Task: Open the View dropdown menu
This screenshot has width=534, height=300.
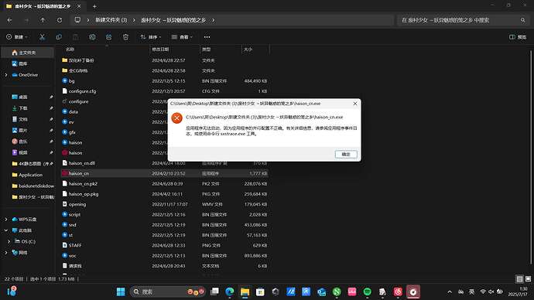Action: click(x=182, y=37)
